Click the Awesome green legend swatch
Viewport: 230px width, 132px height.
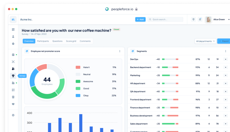coord(78,81)
